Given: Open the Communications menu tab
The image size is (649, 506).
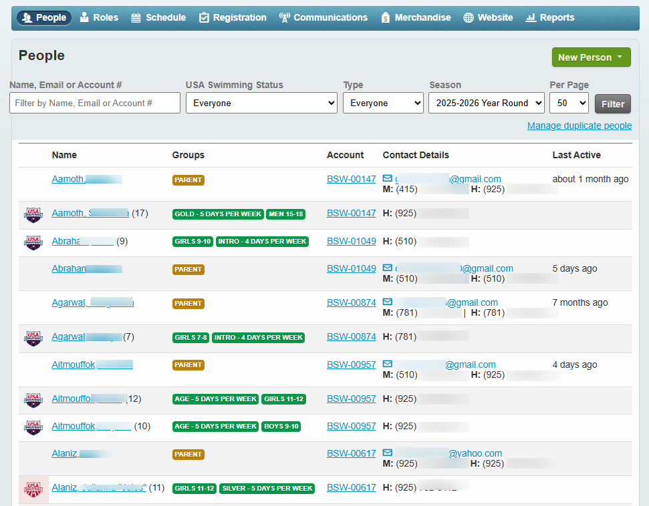Looking at the screenshot, I should (323, 17).
